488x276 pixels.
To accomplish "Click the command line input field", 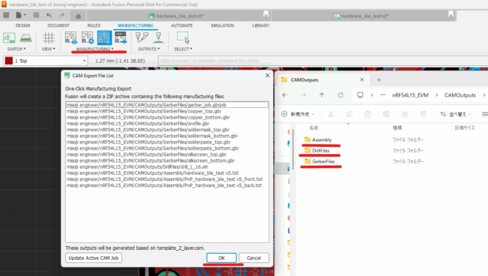I will tap(323, 61).
